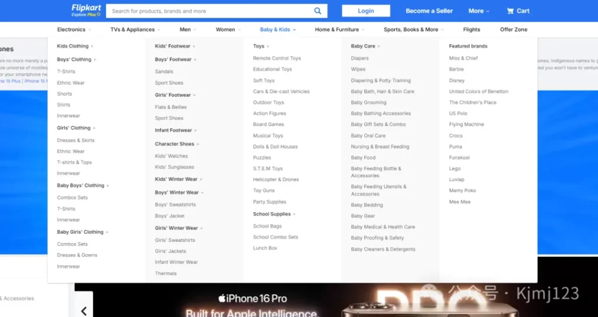Go to previous banner slide arrow
The height and width of the screenshot is (317, 598).
tap(84, 311)
